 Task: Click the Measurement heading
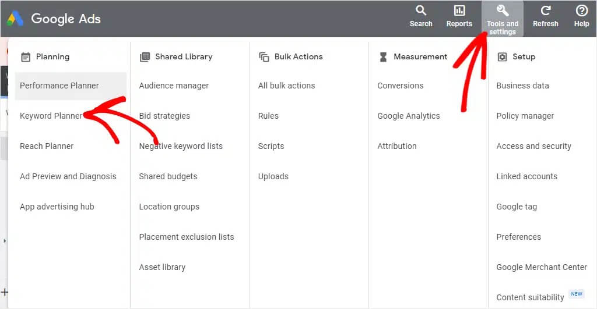pos(420,57)
